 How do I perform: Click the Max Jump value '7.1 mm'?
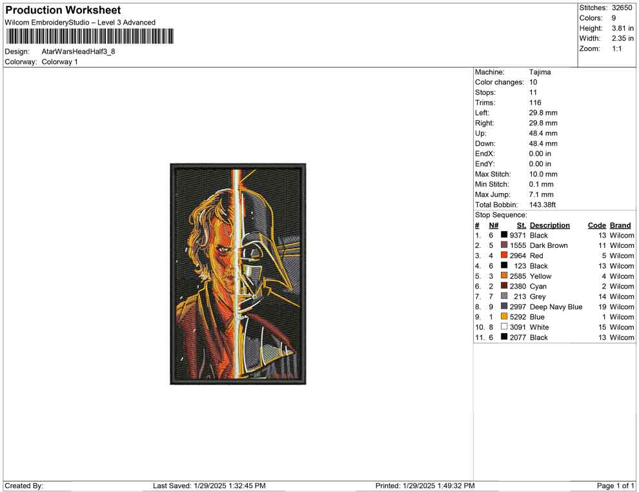[x=541, y=194]
